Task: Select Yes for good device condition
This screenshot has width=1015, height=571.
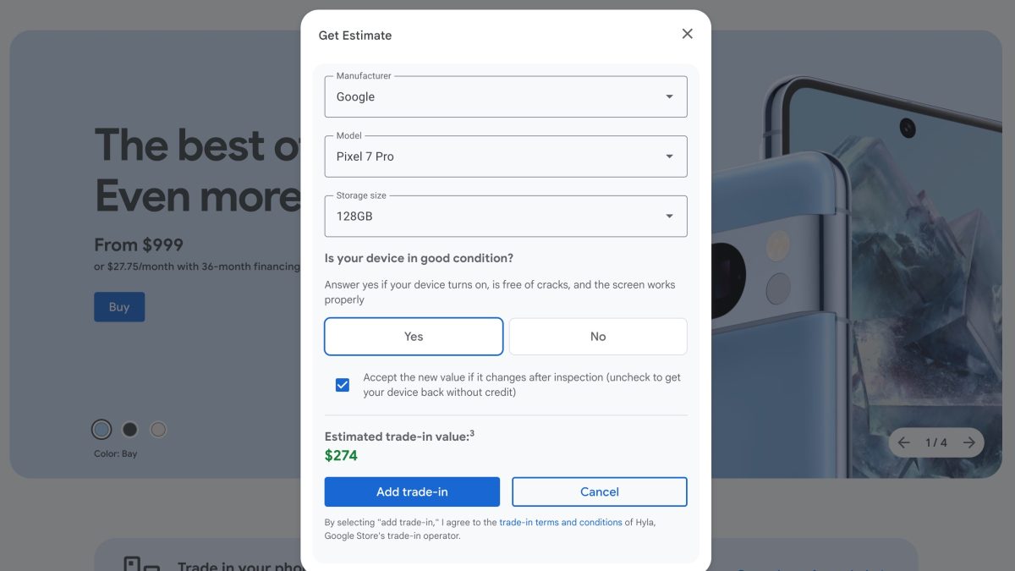Action: (x=414, y=337)
